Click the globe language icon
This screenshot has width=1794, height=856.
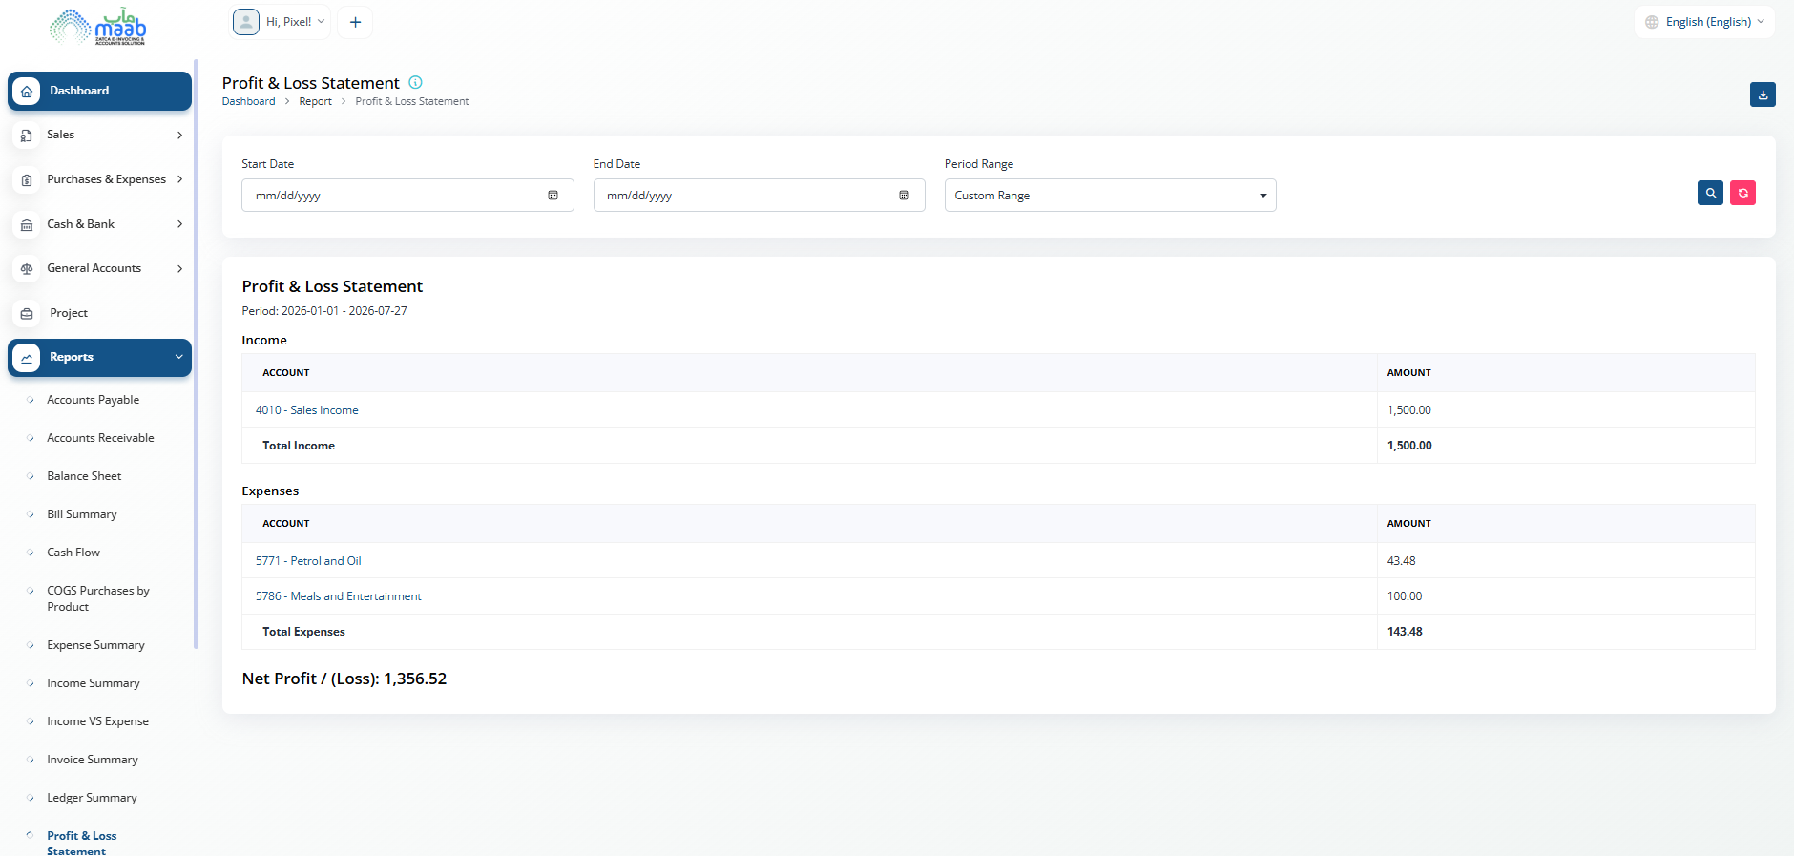tap(1652, 22)
